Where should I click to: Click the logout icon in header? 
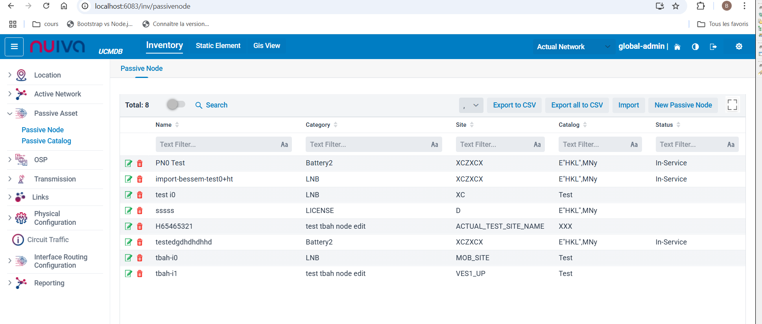tap(713, 47)
